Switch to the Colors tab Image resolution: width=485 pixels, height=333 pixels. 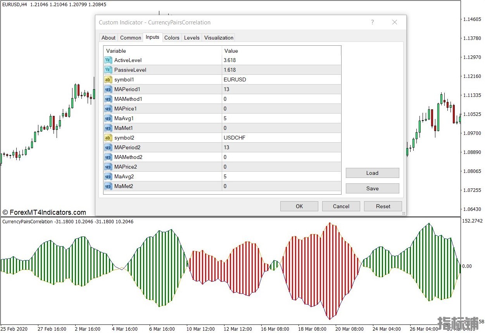(172, 38)
